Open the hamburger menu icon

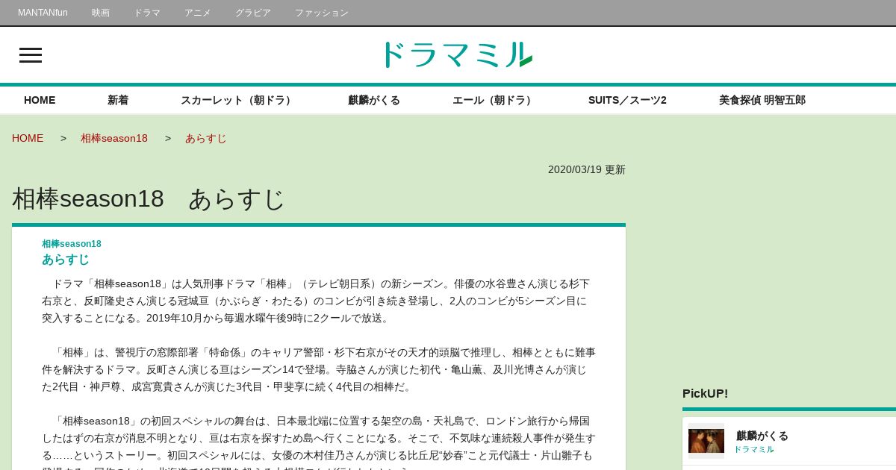(x=31, y=55)
